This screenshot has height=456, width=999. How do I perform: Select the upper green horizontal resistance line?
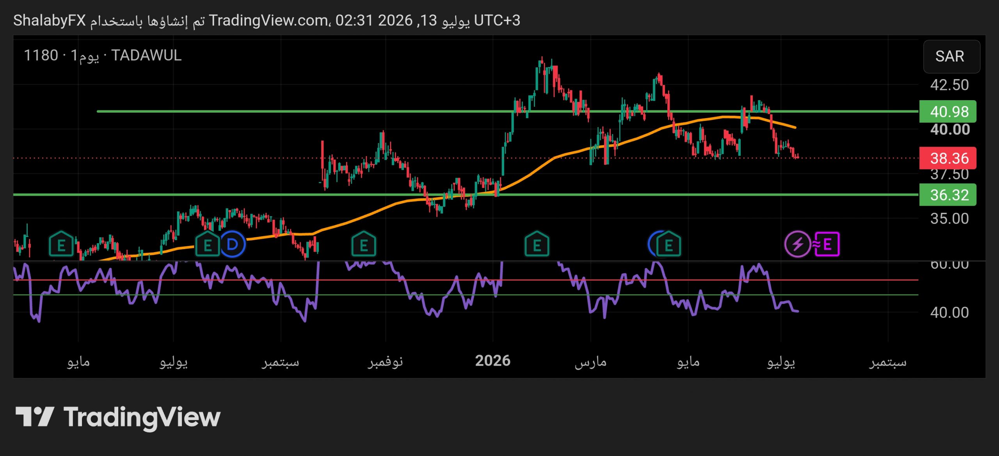[507, 111]
